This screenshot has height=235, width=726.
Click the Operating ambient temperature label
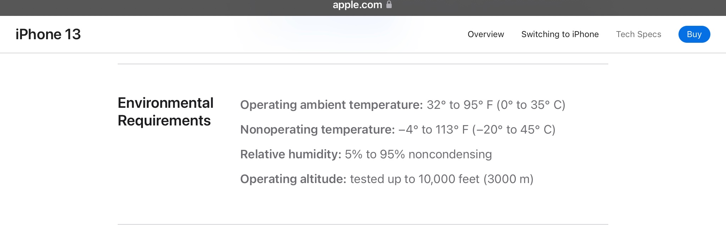pyautogui.click(x=331, y=105)
